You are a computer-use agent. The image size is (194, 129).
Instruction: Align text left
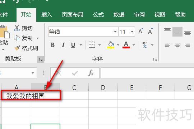click(167, 45)
